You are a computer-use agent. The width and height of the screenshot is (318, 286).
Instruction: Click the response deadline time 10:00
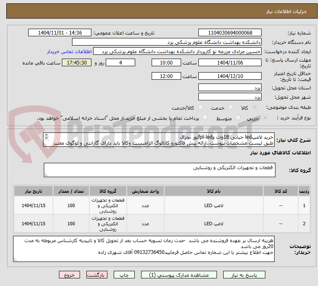166,62
